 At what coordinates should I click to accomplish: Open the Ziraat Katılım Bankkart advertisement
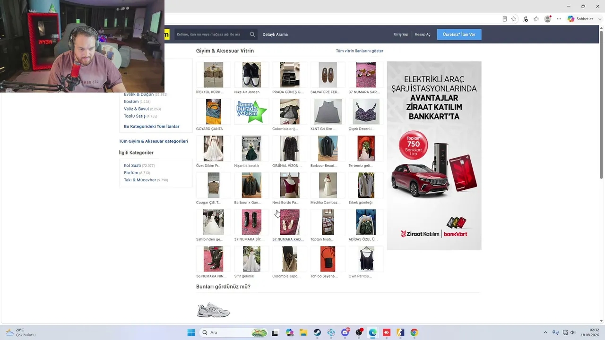434,156
